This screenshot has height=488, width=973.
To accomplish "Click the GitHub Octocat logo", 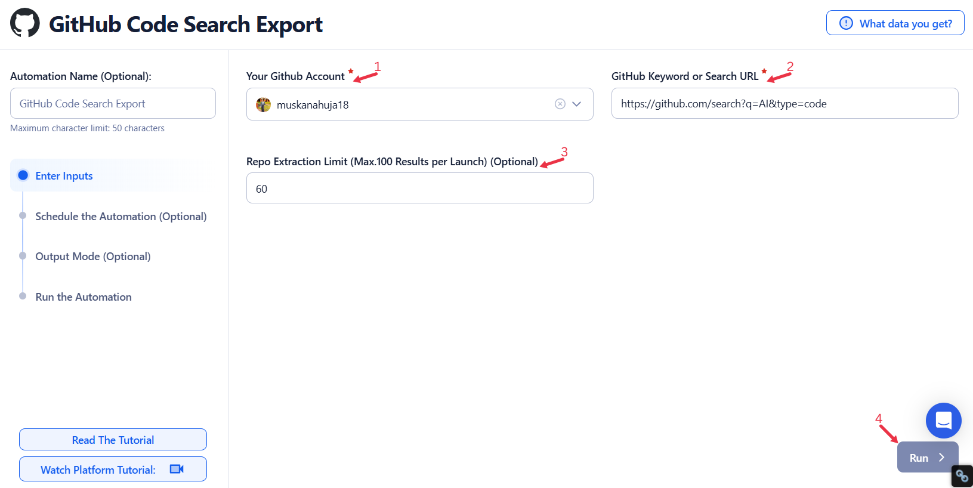I will [25, 23].
